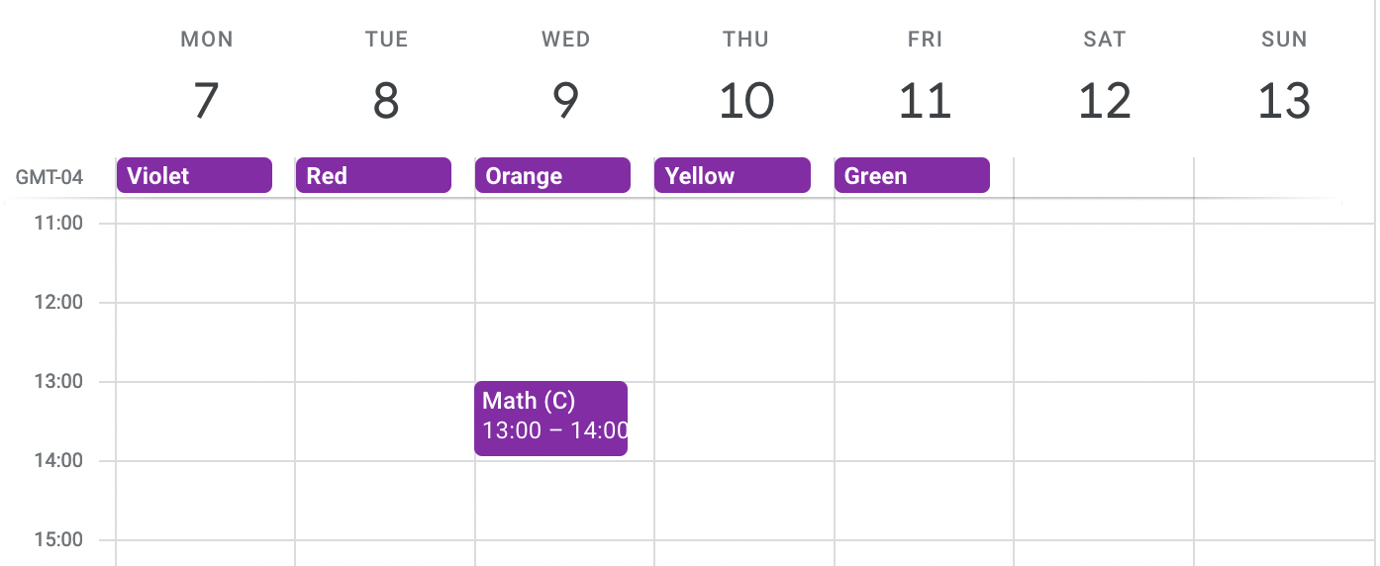The image size is (1380, 566).
Task: Open the Green all-day event
Action: click(912, 175)
